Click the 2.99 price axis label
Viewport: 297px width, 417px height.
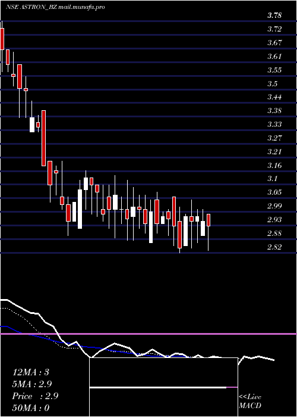pos(274,206)
